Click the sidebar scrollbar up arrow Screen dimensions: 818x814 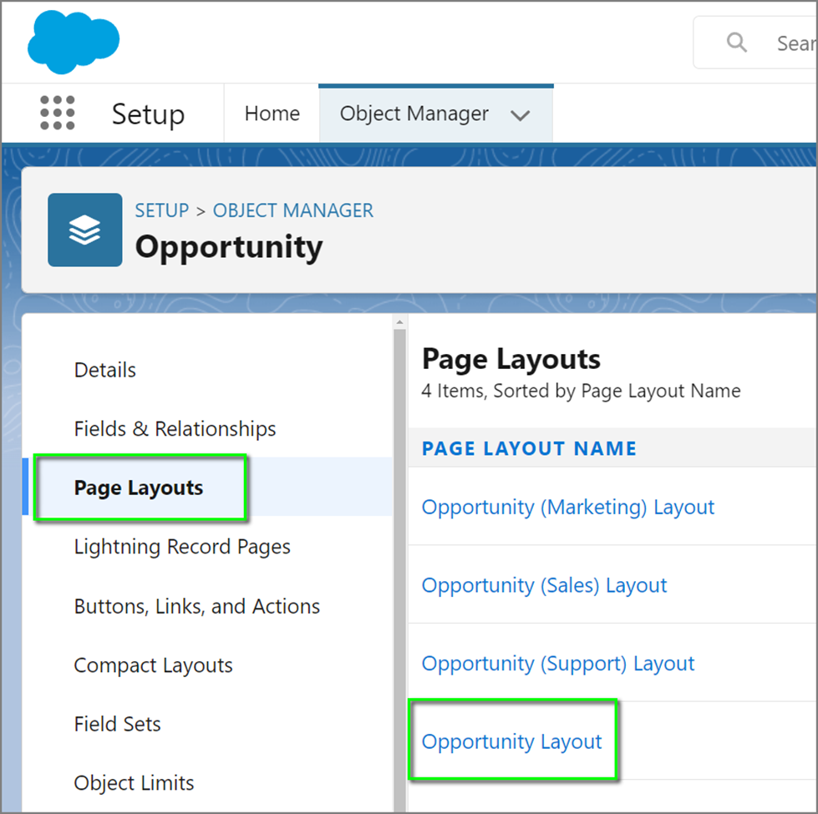coord(399,322)
